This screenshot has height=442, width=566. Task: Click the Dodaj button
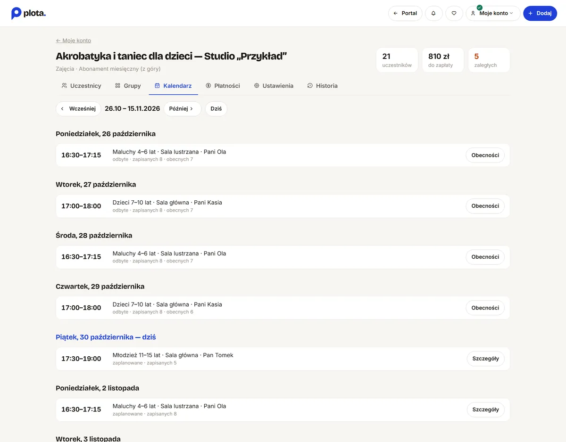point(540,13)
